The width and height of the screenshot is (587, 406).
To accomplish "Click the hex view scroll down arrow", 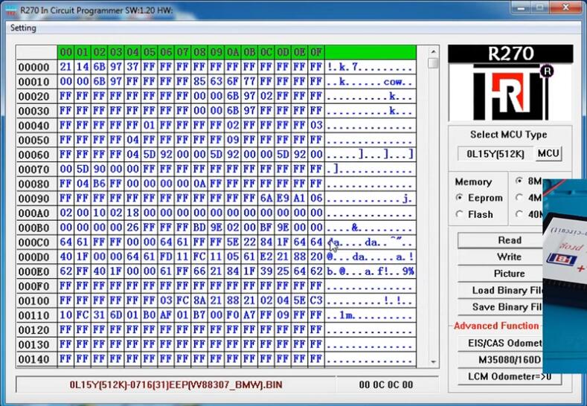I will [433, 362].
